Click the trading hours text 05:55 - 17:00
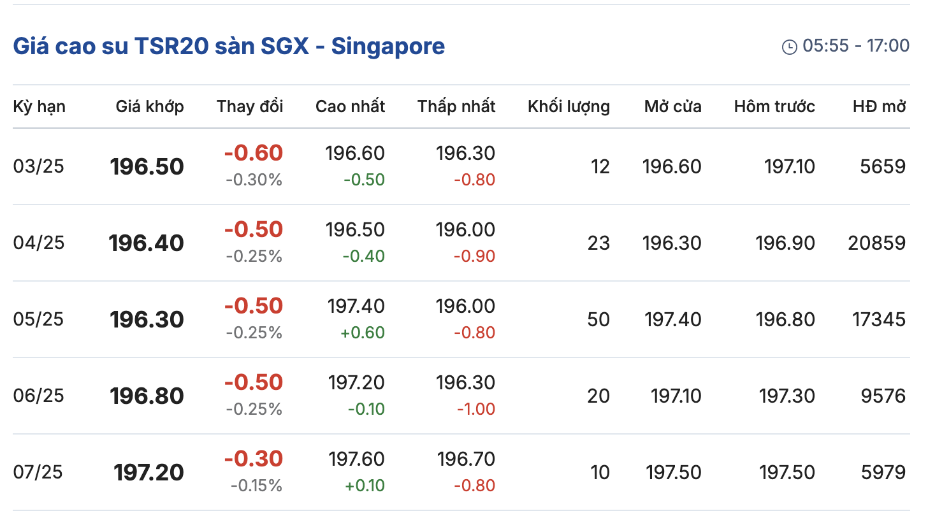 (856, 46)
